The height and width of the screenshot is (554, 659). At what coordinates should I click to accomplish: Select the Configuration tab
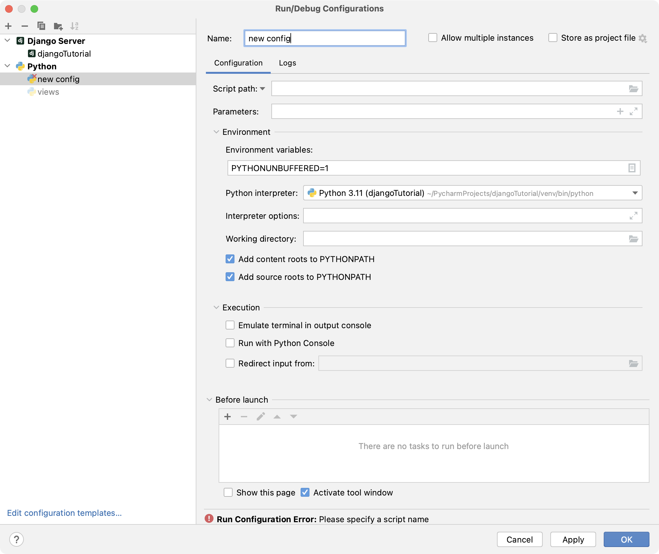[238, 62]
